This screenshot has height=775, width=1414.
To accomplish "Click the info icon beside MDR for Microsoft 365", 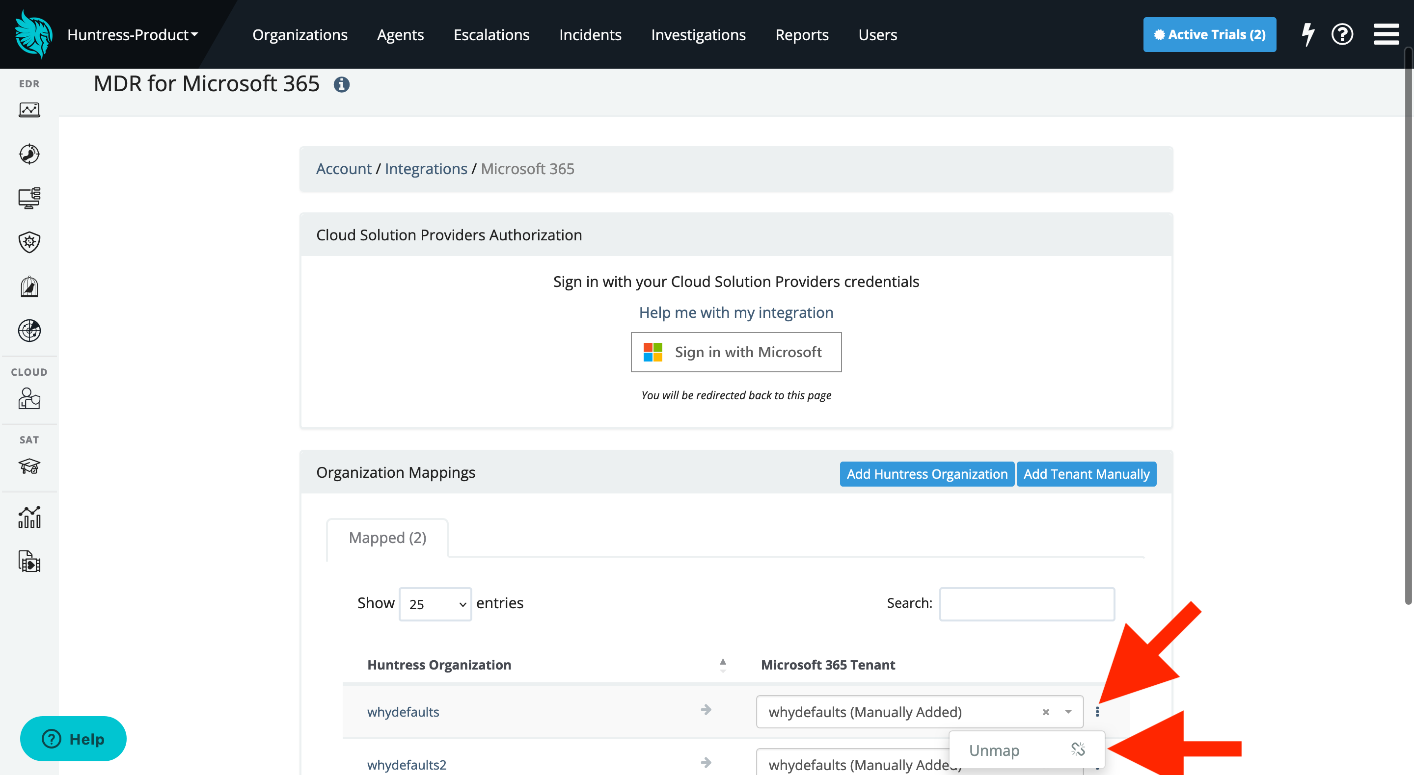I will click(x=341, y=84).
